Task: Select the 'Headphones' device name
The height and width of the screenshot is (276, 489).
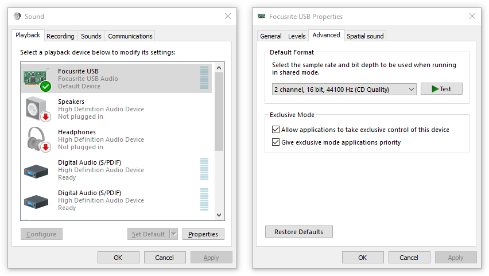Action: tap(77, 132)
